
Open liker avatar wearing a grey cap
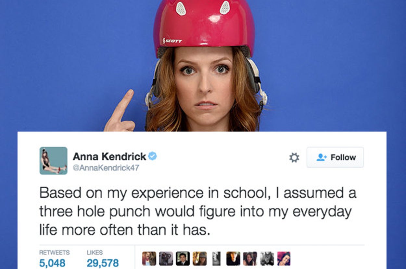point(199,259)
